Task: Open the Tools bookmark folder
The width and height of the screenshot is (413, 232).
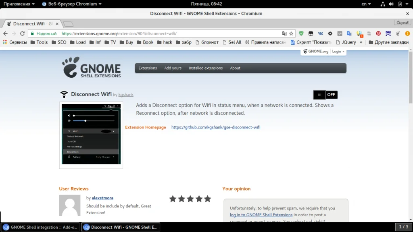Action: point(39,42)
